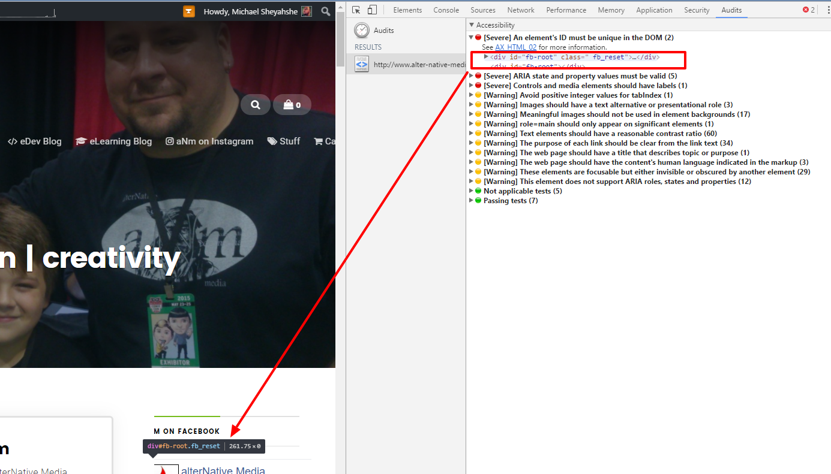The image size is (831, 474).
Task: Click Michael Sheyahshe's avatar thumbnail
Action: coord(307,11)
